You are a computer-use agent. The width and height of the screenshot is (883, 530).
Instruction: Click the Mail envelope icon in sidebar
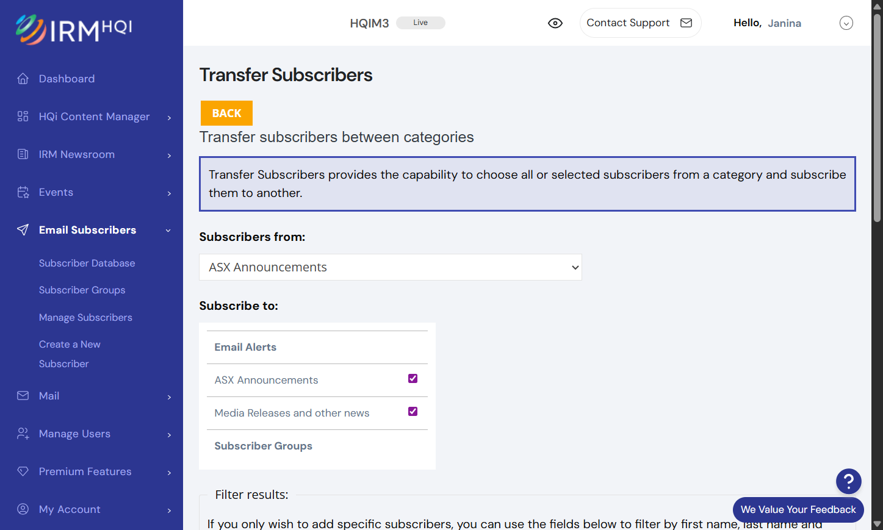(x=23, y=396)
